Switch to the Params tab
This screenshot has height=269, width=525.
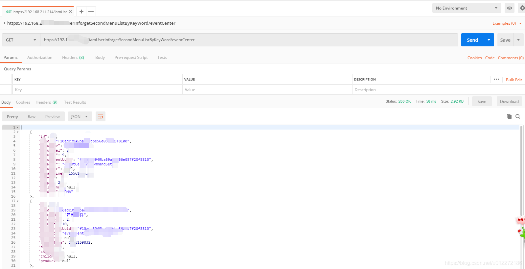pyautogui.click(x=11, y=57)
